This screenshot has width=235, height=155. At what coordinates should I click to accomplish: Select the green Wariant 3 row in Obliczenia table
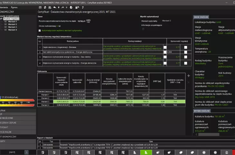point(111,102)
